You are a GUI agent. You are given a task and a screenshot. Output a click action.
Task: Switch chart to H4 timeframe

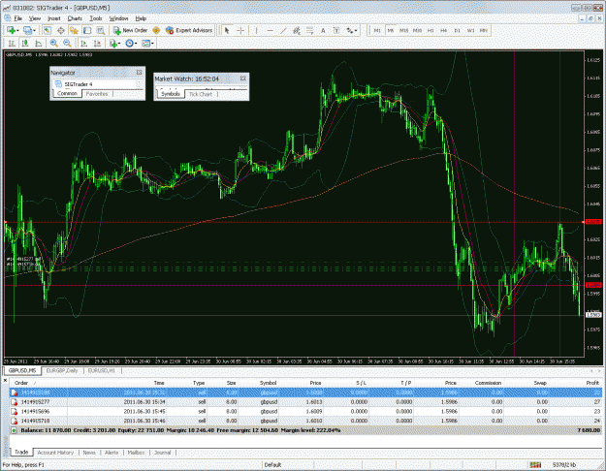pos(444,30)
